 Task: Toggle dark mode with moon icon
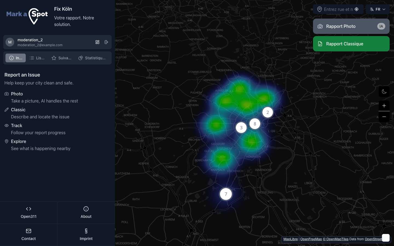point(384,92)
